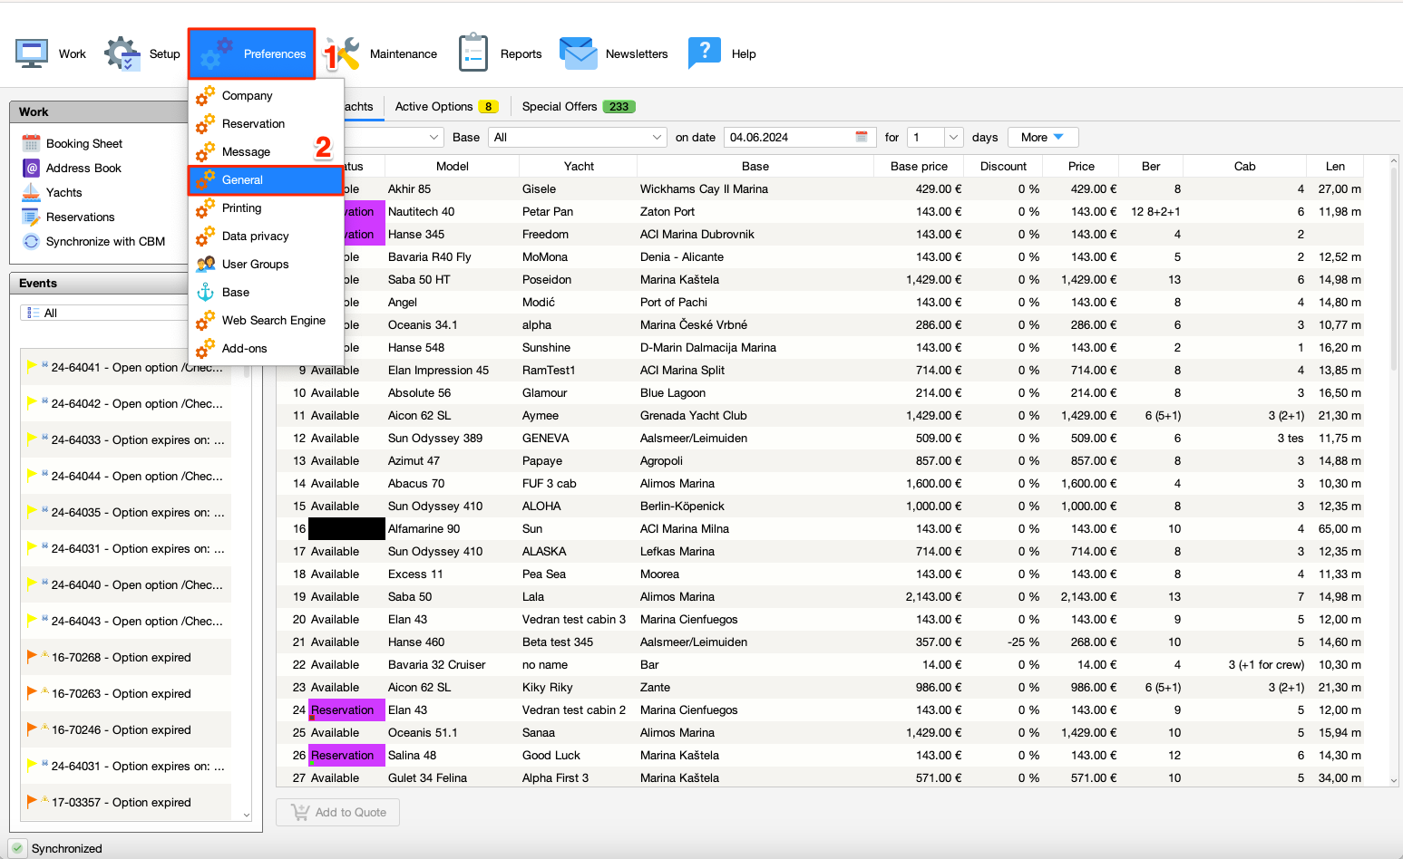Click the blacked-out status cell in row 16
The height and width of the screenshot is (859, 1403).
click(346, 528)
